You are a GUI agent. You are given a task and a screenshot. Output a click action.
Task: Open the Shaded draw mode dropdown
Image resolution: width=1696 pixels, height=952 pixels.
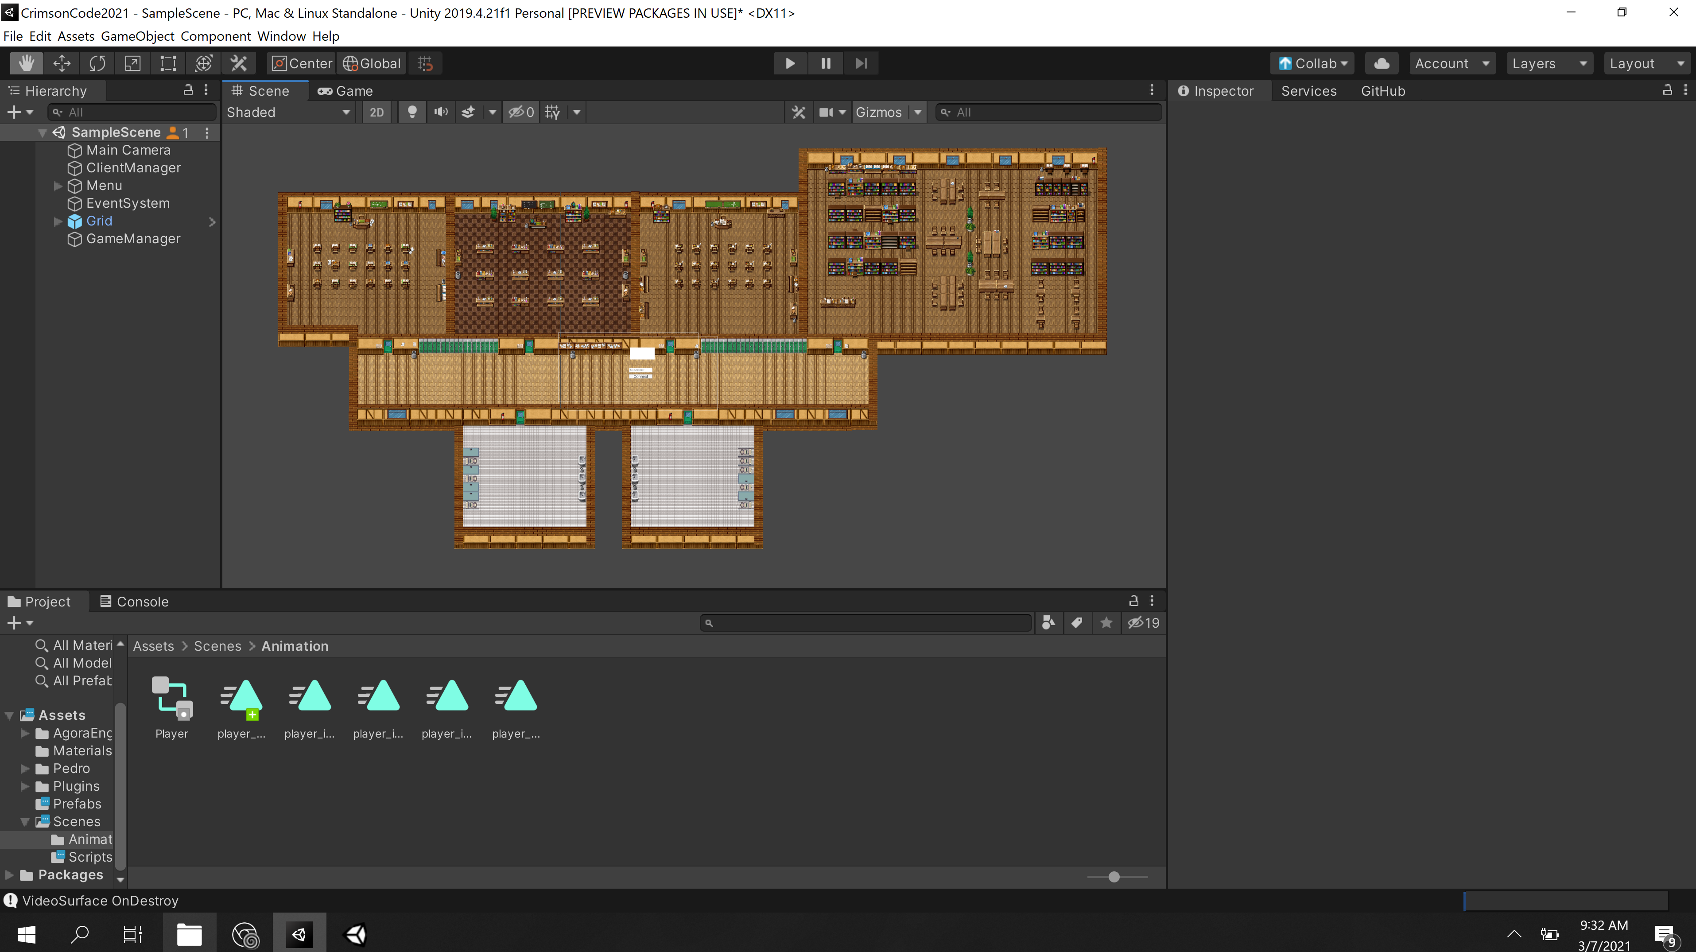click(288, 113)
